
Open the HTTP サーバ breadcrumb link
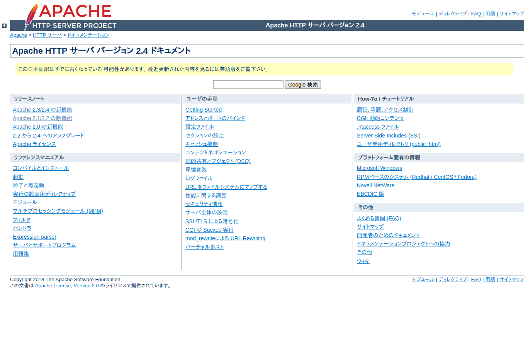47,35
